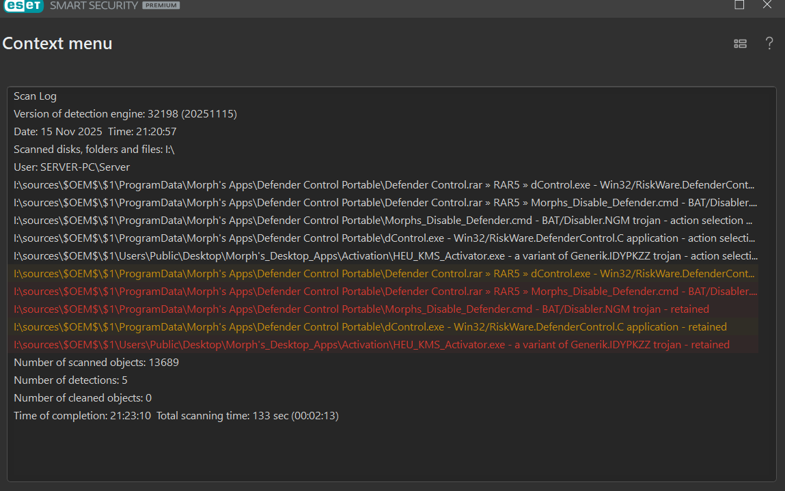Click the ESET logo in title bar
This screenshot has width=785, height=491.
click(23, 5)
